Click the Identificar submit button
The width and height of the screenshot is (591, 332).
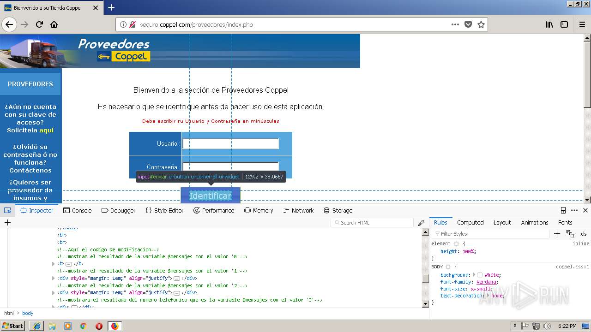point(211,196)
